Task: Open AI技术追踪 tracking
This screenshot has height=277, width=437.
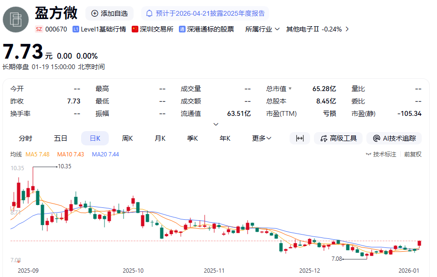Action: (x=394, y=138)
